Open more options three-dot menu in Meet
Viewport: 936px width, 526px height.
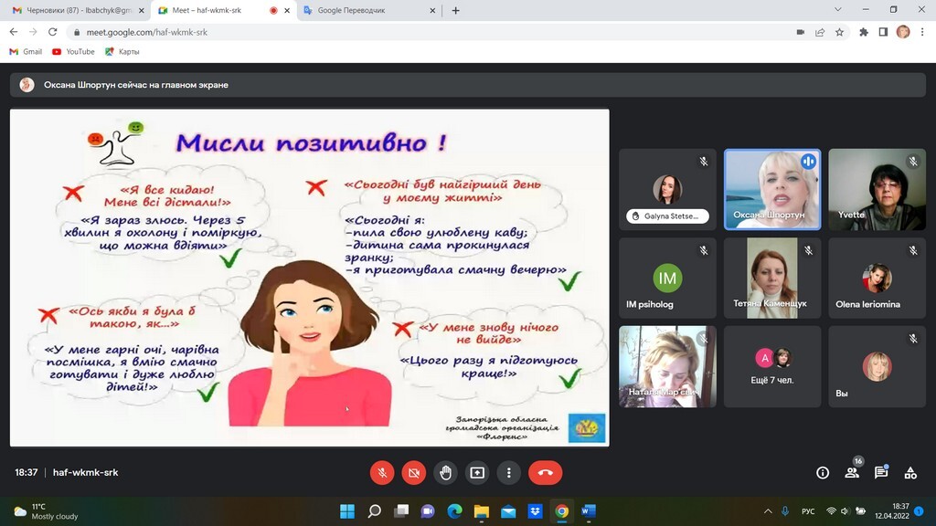coord(508,473)
